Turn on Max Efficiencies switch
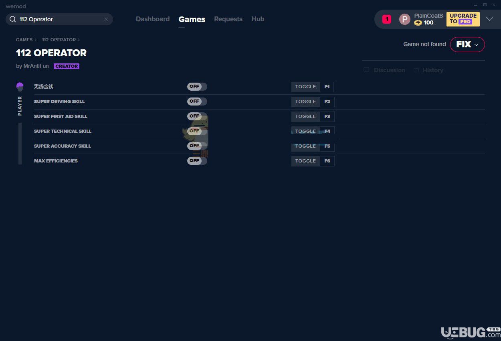Image resolution: width=501 pixels, height=341 pixels. [197, 161]
